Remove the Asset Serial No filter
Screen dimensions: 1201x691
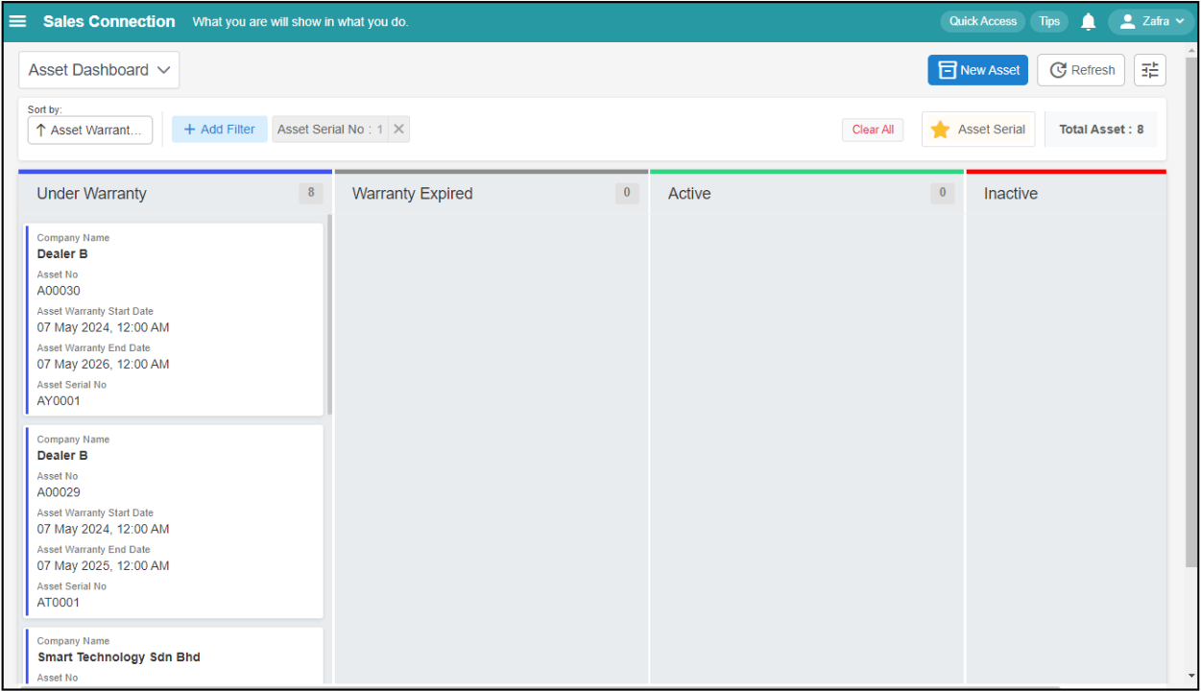[x=399, y=130]
